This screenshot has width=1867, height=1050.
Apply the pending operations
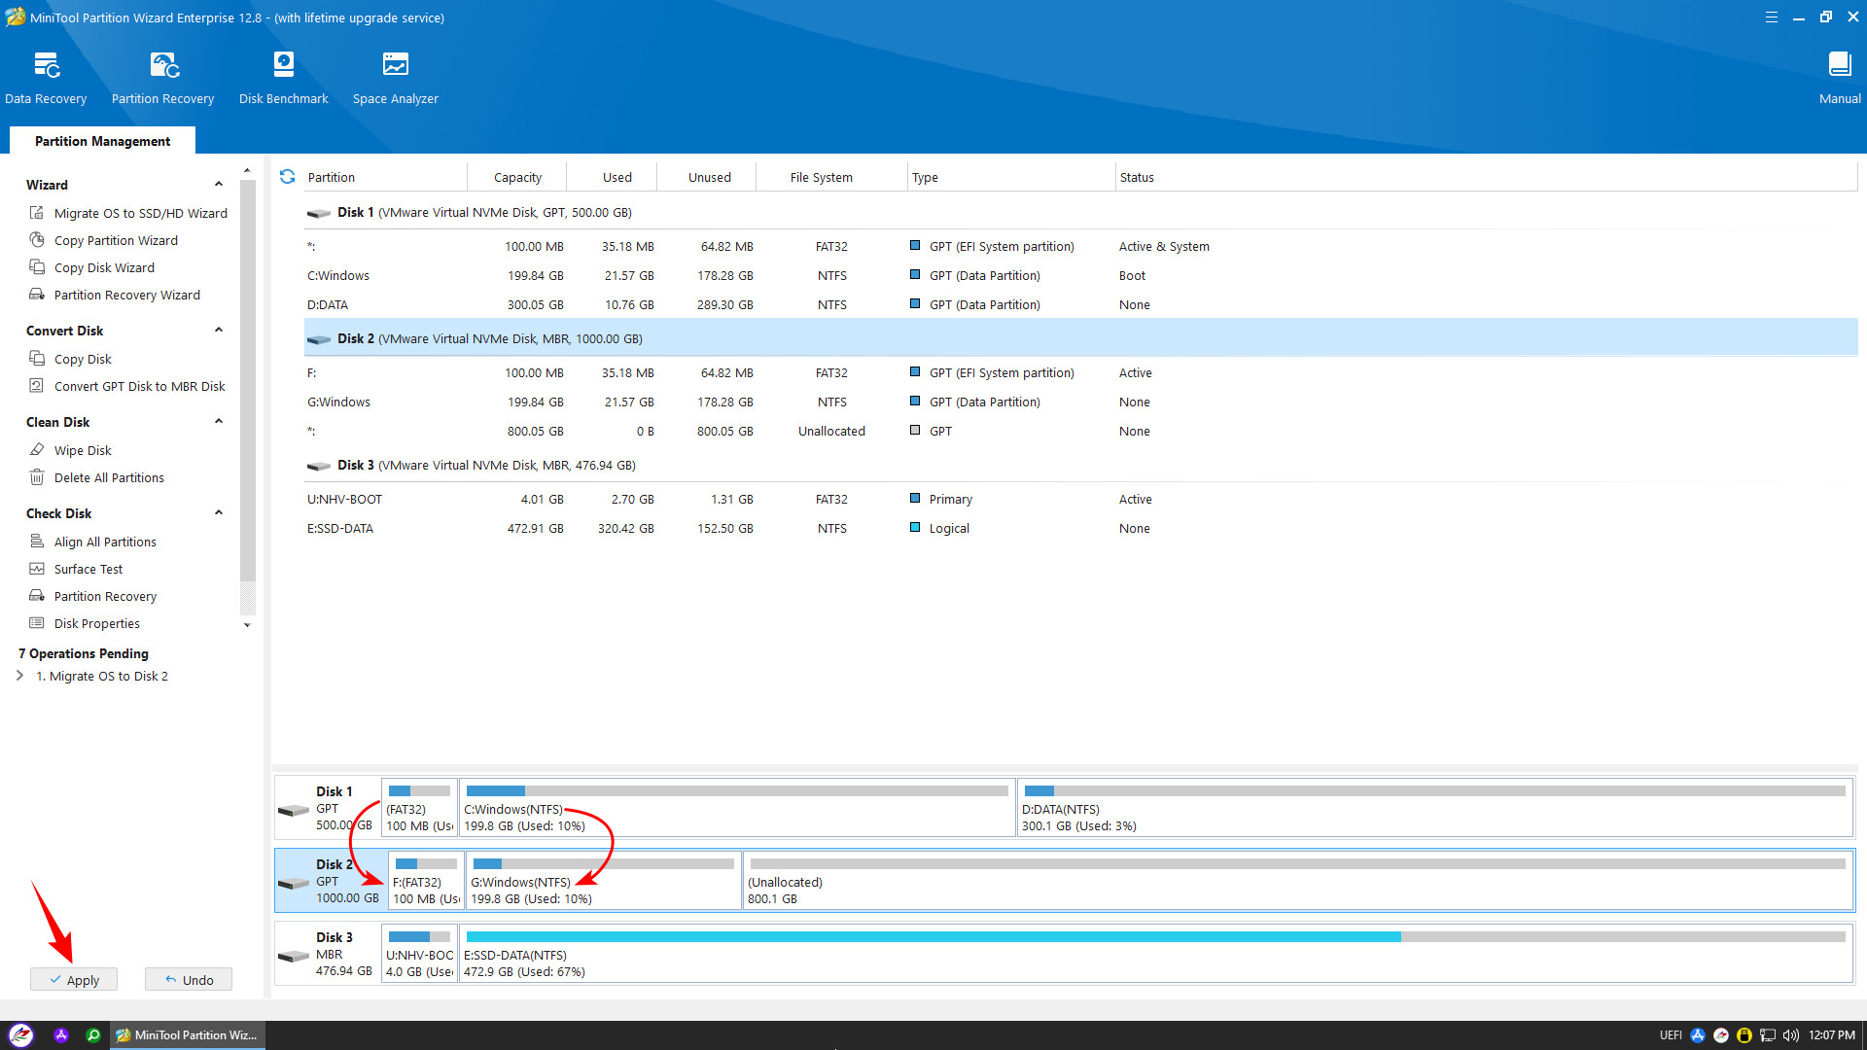(74, 979)
